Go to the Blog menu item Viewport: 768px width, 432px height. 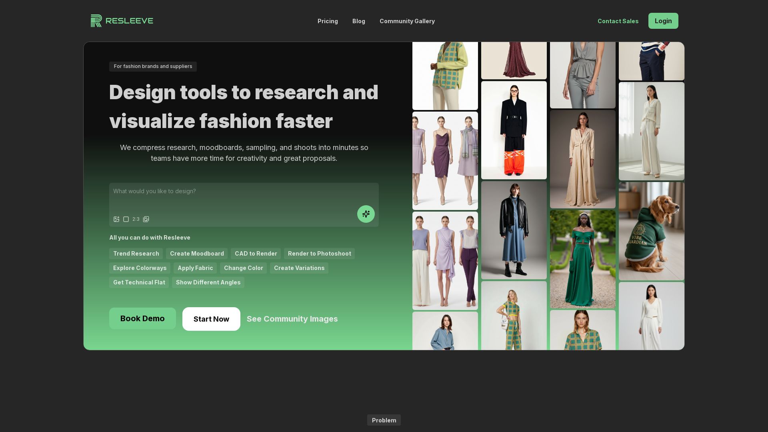pos(358,21)
